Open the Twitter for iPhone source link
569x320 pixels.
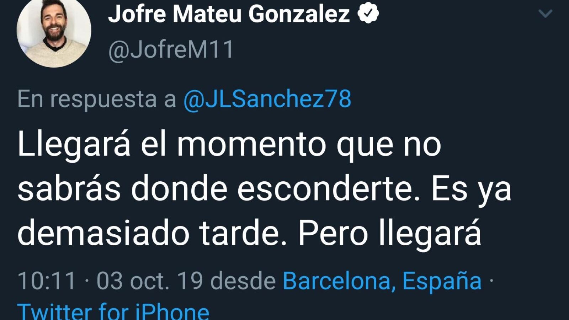(113, 311)
